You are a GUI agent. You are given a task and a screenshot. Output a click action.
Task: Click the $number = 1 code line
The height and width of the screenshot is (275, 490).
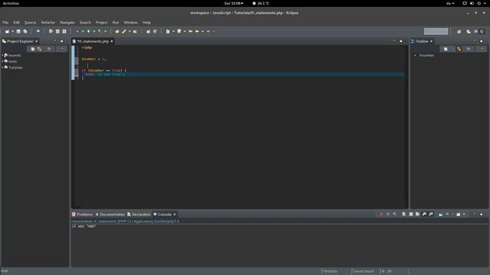coord(93,59)
